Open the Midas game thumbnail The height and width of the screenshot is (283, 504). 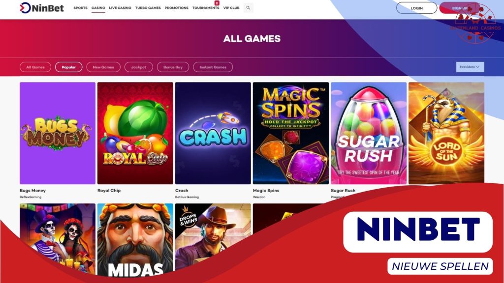coord(135,240)
